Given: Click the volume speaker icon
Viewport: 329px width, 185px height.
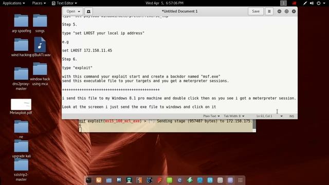Looking at the screenshot, I should pos(312,3).
